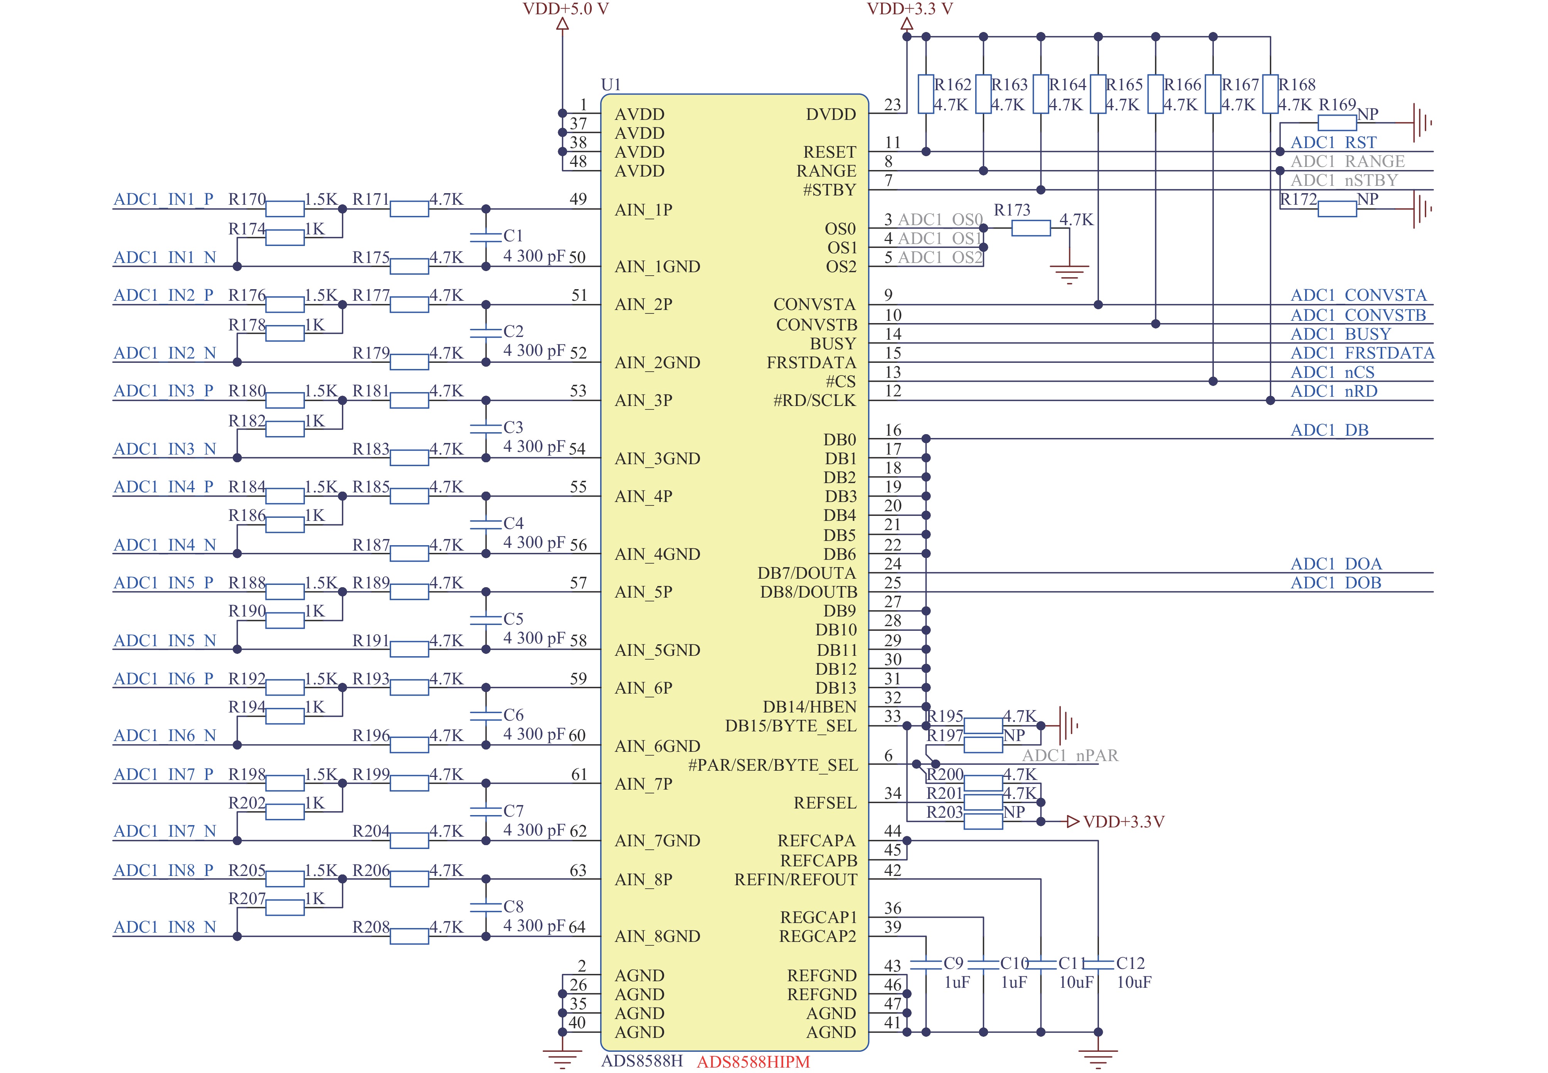
Task: Click the ADC1_DOA net label
Action: click(x=1336, y=564)
